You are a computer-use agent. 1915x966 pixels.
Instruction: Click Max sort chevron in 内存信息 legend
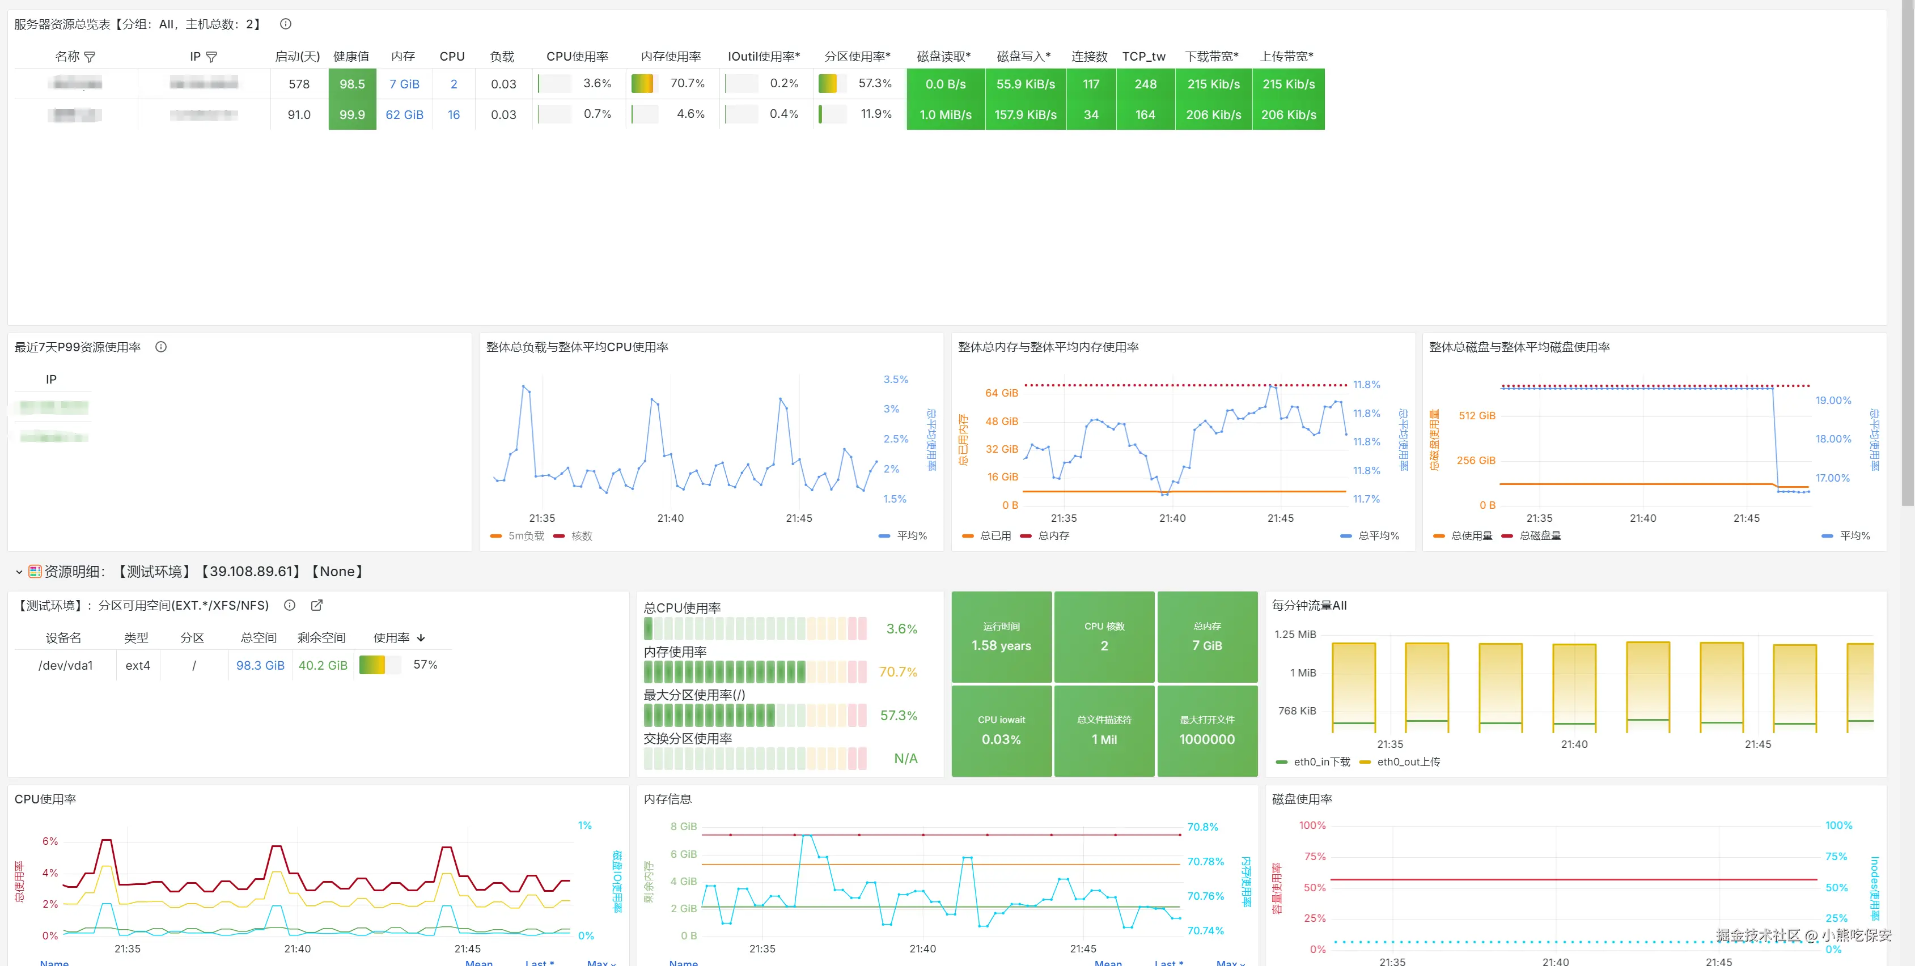click(x=1242, y=963)
